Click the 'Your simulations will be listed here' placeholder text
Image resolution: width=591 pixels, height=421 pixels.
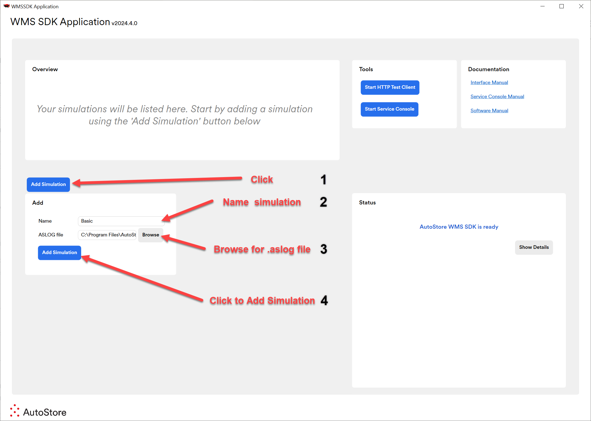tap(175, 115)
